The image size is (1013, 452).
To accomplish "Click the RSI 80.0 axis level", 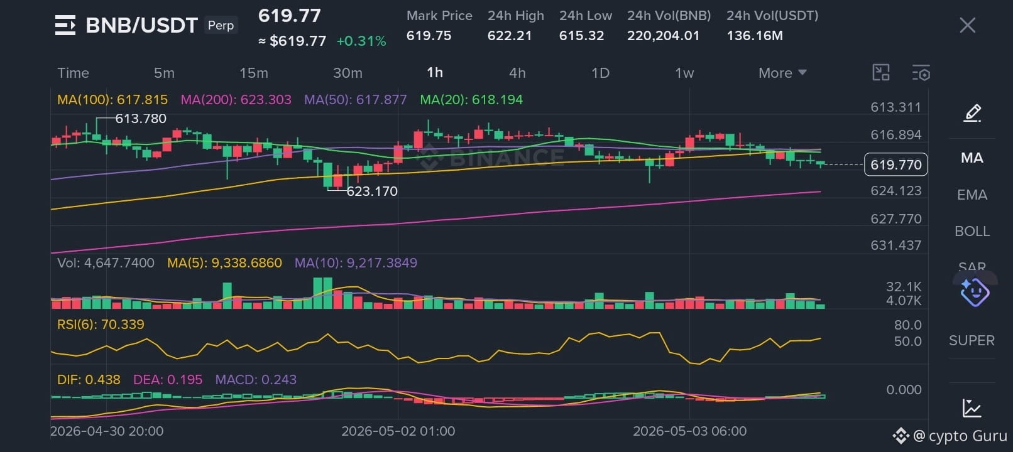I will coord(908,325).
